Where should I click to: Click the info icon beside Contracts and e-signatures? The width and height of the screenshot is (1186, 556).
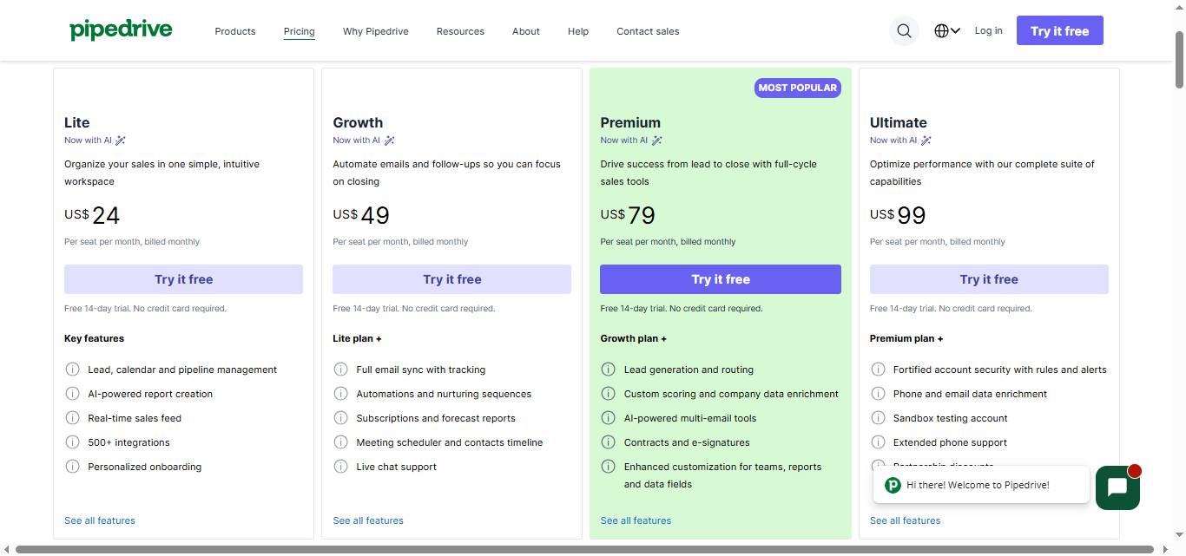(609, 442)
